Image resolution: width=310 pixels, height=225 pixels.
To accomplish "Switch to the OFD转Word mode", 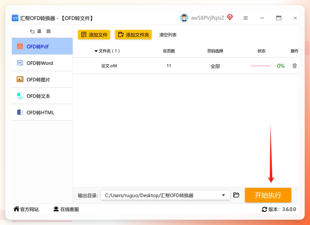I will tap(42, 63).
